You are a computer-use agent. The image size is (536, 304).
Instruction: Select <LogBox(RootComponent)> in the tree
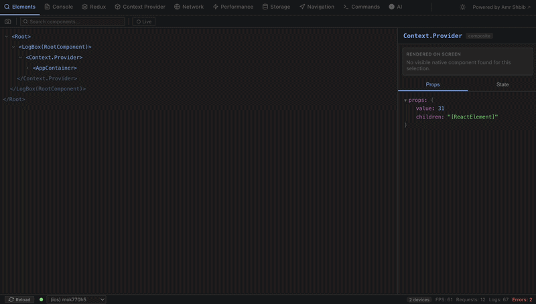coord(55,47)
